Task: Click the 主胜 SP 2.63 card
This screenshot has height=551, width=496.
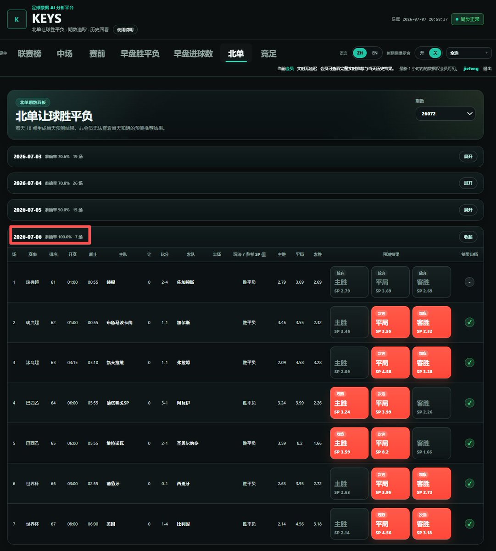Action: coord(349,484)
